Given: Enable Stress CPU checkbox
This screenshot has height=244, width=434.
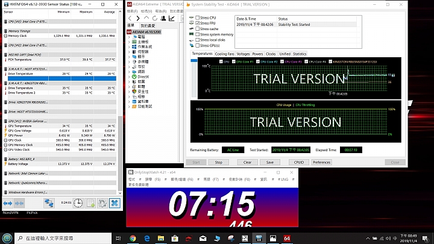Looking at the screenshot, I should coord(197,17).
